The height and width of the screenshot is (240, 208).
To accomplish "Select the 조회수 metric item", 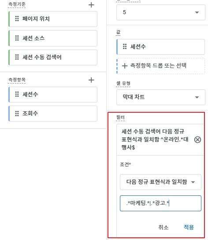I will 53,114.
